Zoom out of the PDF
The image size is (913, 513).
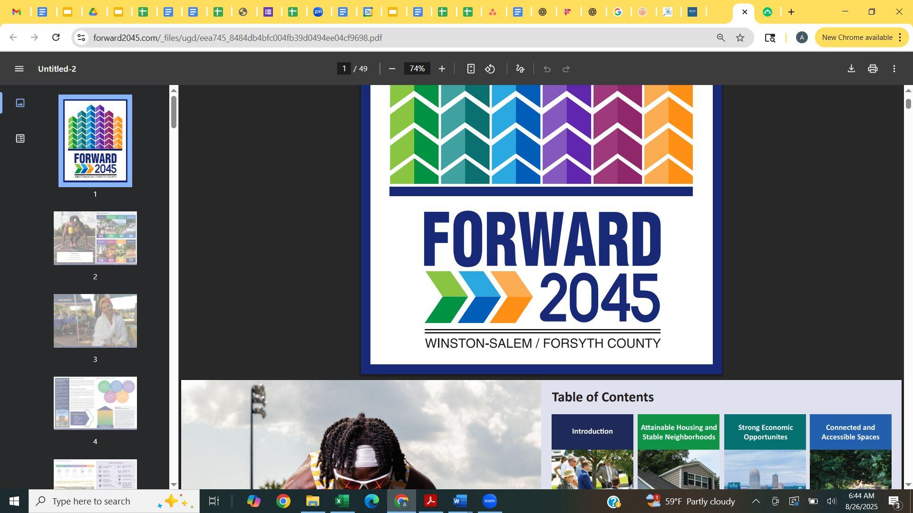pos(392,69)
